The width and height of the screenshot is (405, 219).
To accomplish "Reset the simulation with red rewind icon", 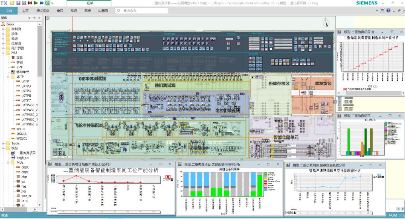I will (x=30, y=3).
